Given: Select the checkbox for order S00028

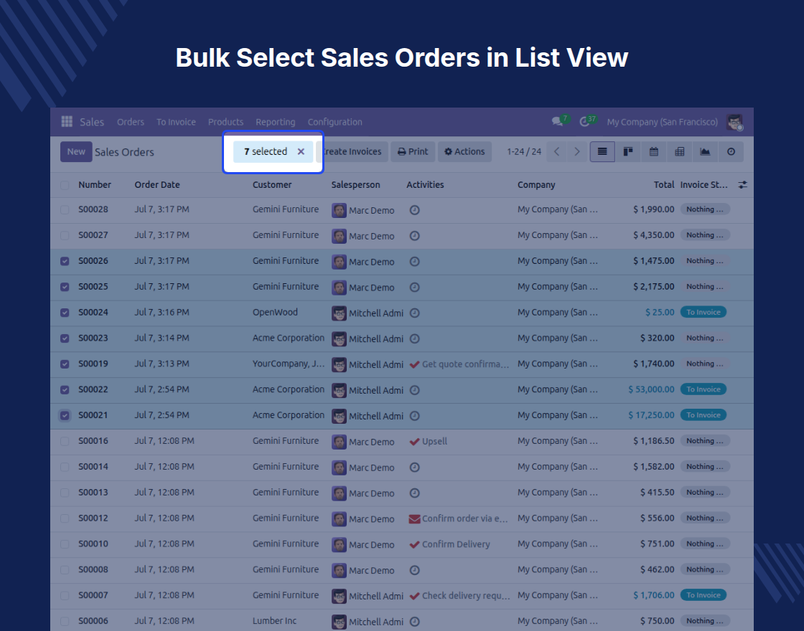Looking at the screenshot, I should [x=65, y=209].
